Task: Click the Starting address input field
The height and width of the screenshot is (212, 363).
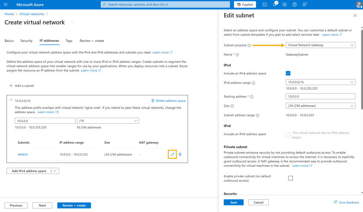Action: [320, 96]
